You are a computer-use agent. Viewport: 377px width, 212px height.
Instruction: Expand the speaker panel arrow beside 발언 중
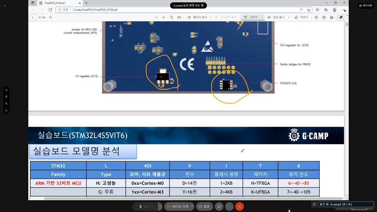(314, 204)
